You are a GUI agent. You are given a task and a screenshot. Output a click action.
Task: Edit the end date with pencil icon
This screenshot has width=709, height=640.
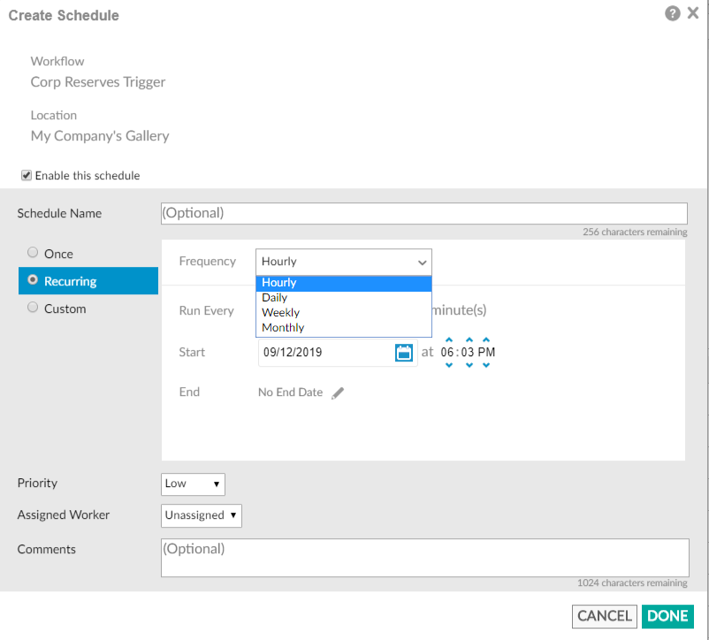[338, 392]
